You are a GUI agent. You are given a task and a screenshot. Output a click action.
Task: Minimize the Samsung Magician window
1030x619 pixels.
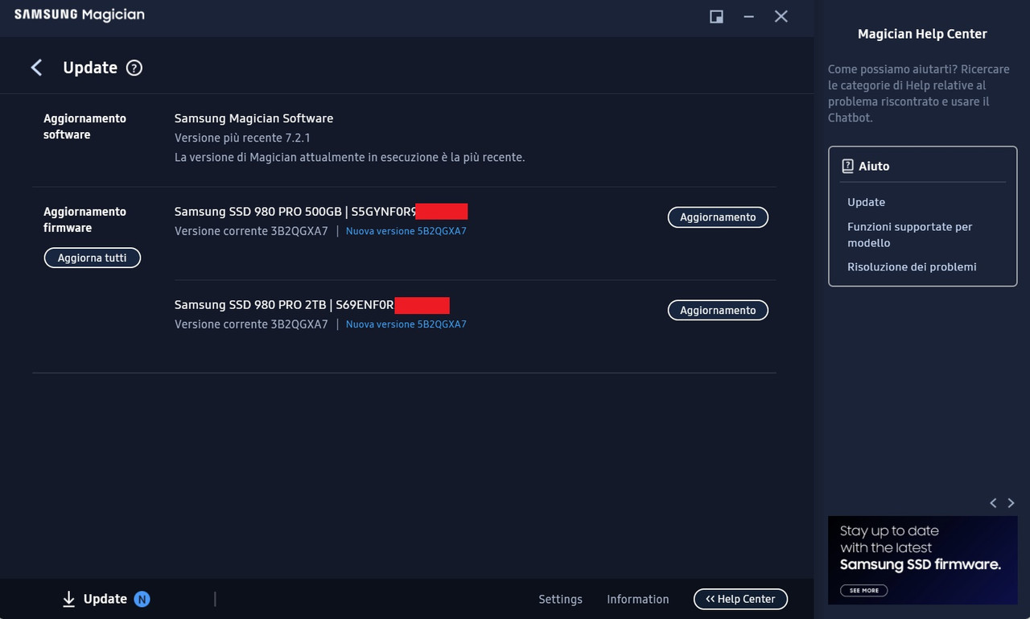(749, 16)
